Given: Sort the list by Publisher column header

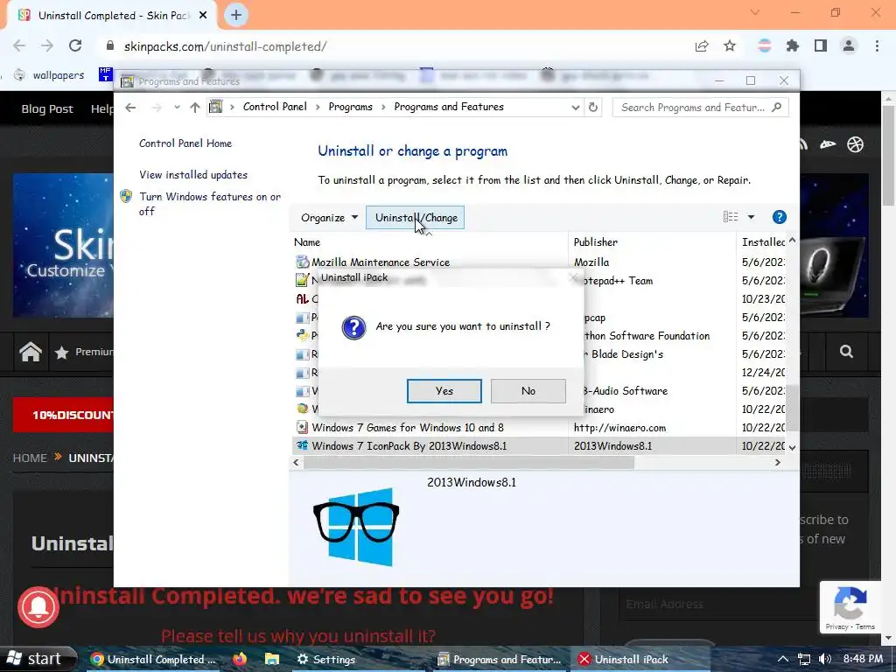Looking at the screenshot, I should pos(595,242).
